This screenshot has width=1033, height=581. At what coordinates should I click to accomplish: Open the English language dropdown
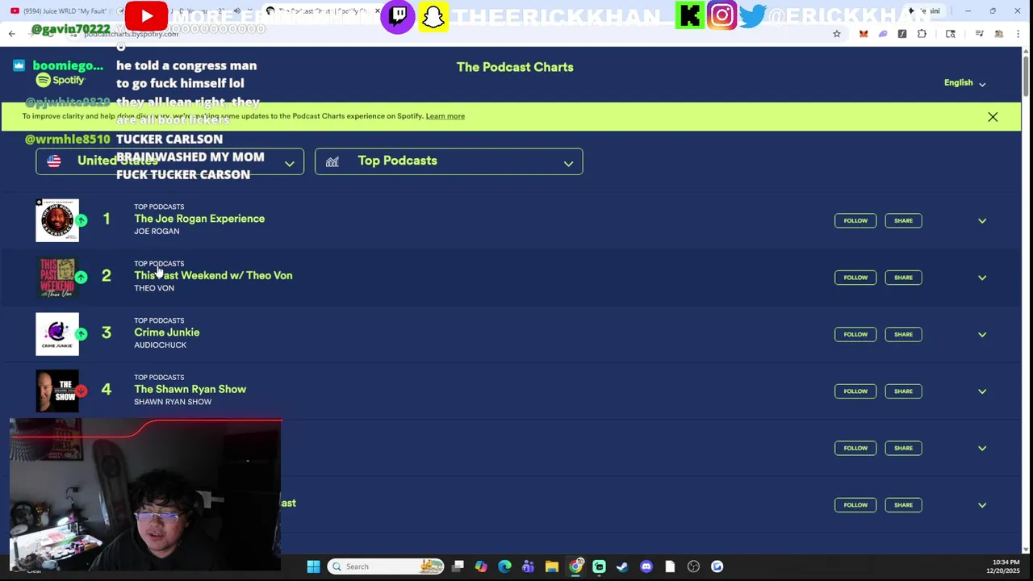tap(965, 83)
